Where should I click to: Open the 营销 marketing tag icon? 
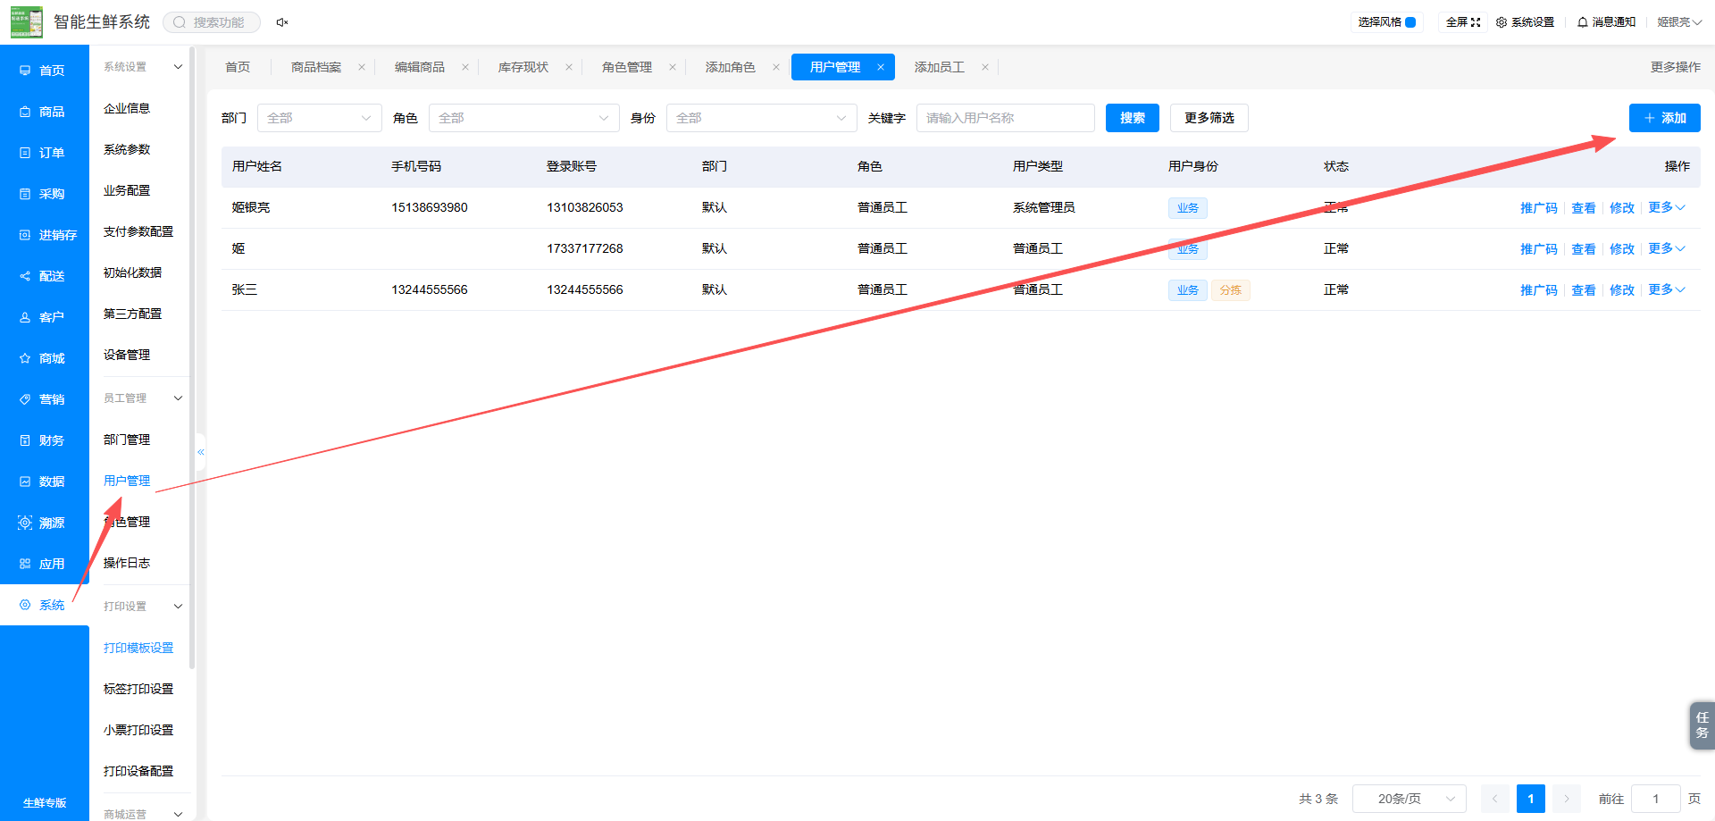(25, 399)
